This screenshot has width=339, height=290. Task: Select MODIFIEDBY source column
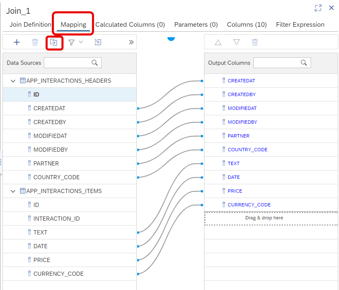click(x=70, y=150)
